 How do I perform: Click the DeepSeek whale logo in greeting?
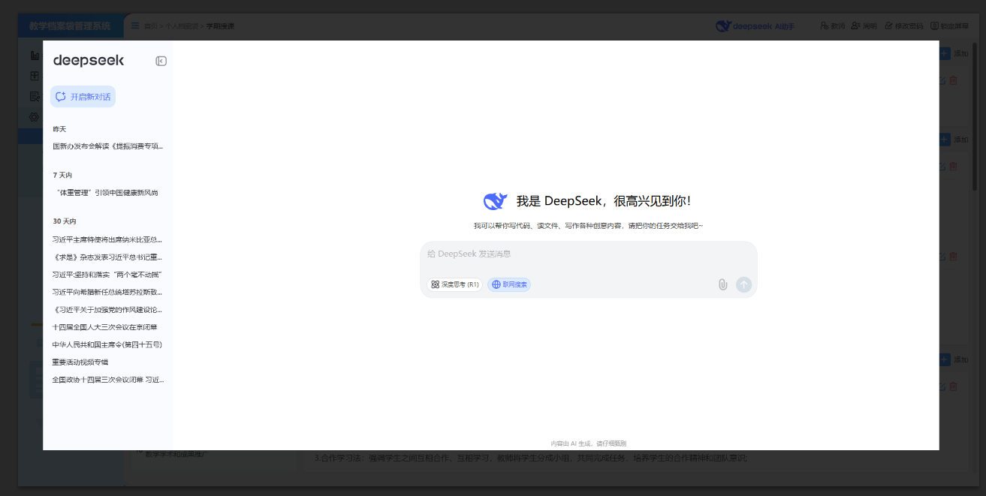[x=495, y=201]
